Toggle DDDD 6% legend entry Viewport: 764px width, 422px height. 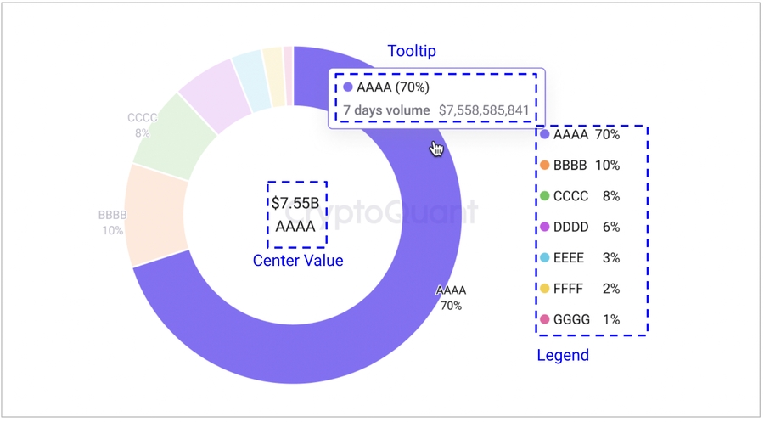tap(586, 228)
